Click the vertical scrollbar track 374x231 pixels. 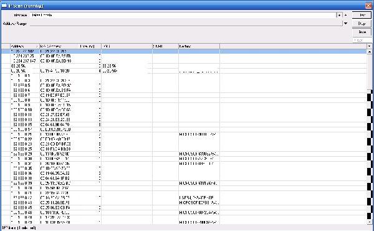tap(369, 155)
